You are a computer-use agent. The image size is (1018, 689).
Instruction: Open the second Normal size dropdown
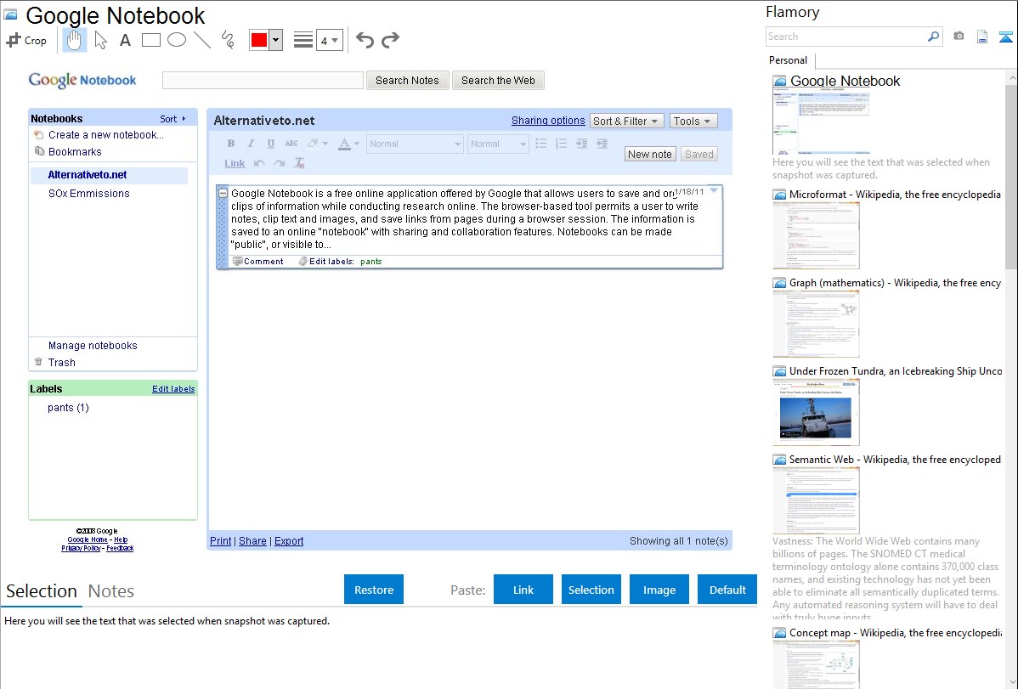click(497, 144)
